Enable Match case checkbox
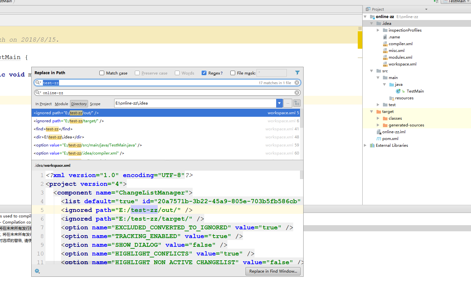Image resolution: width=471 pixels, height=290 pixels. [x=102, y=73]
